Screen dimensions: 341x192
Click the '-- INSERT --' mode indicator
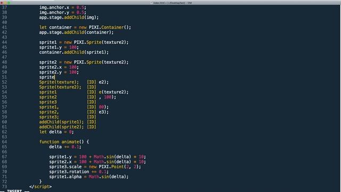tap(14, 191)
